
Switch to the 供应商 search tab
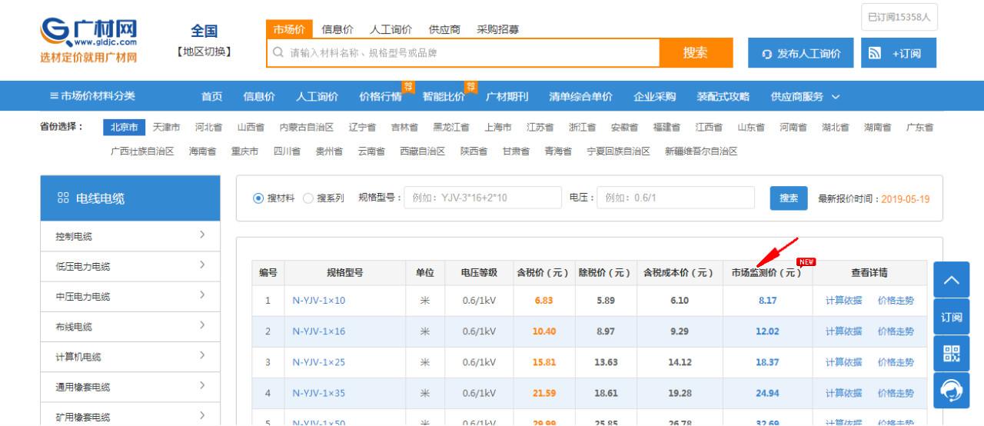[444, 29]
